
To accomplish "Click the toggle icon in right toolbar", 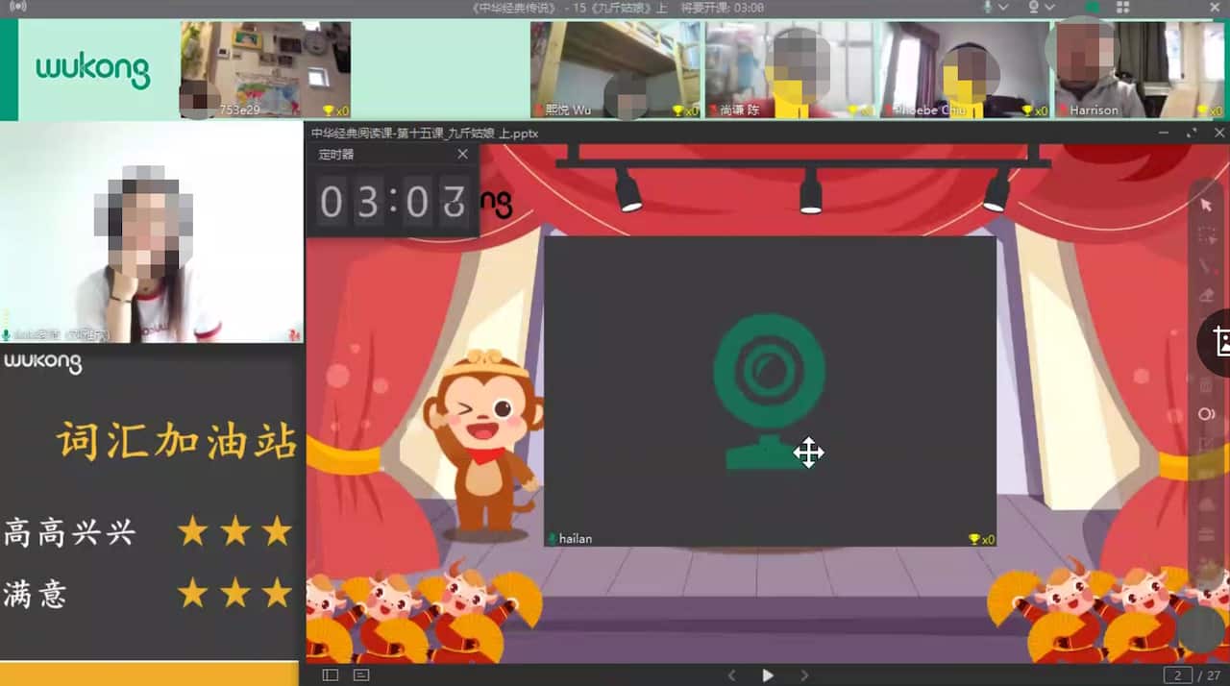I will point(1206,414).
